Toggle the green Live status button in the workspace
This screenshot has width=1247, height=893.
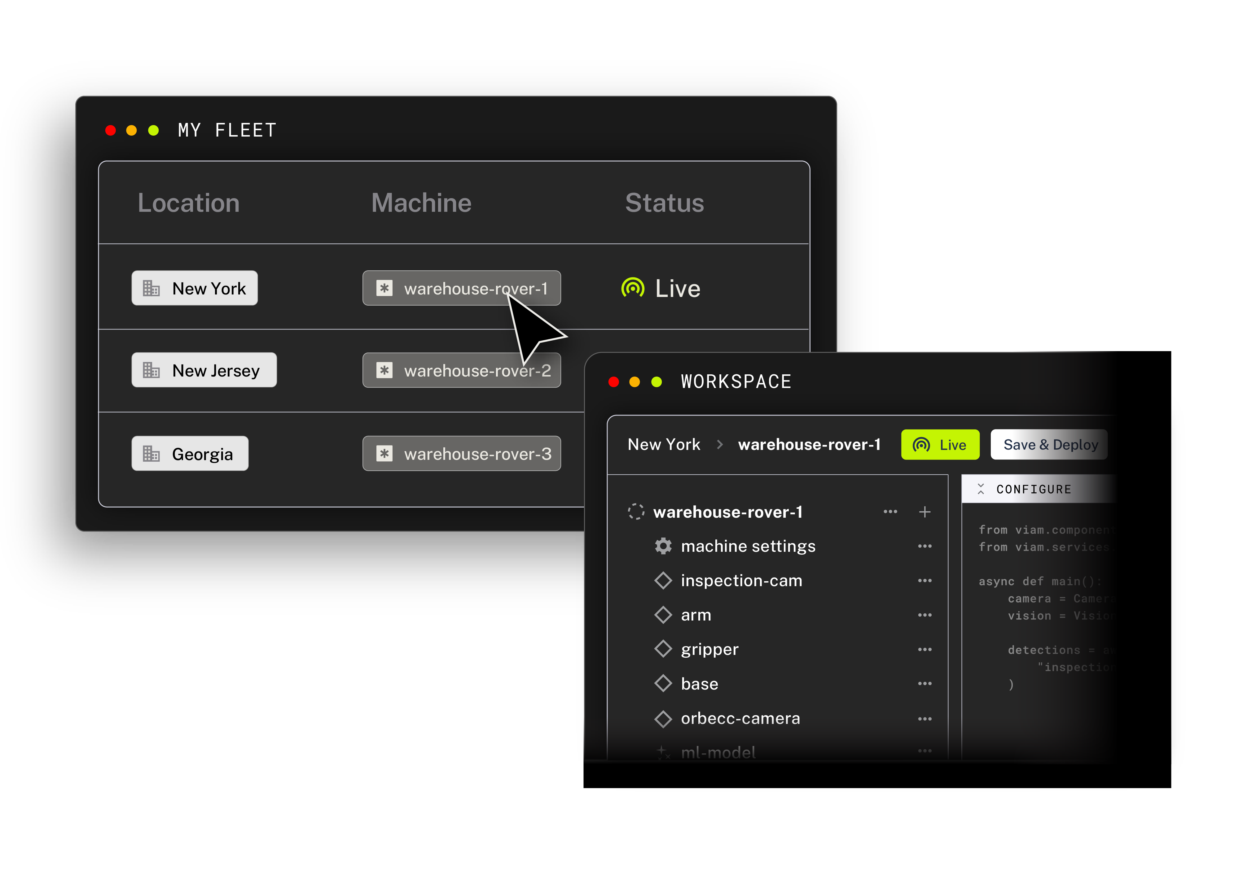(x=940, y=444)
